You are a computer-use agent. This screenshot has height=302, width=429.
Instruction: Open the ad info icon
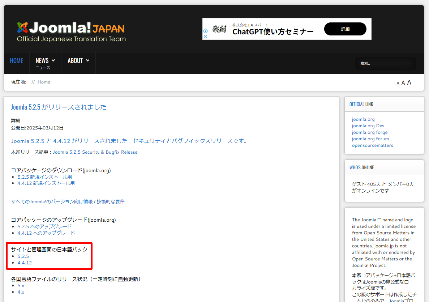pyautogui.click(x=206, y=31)
